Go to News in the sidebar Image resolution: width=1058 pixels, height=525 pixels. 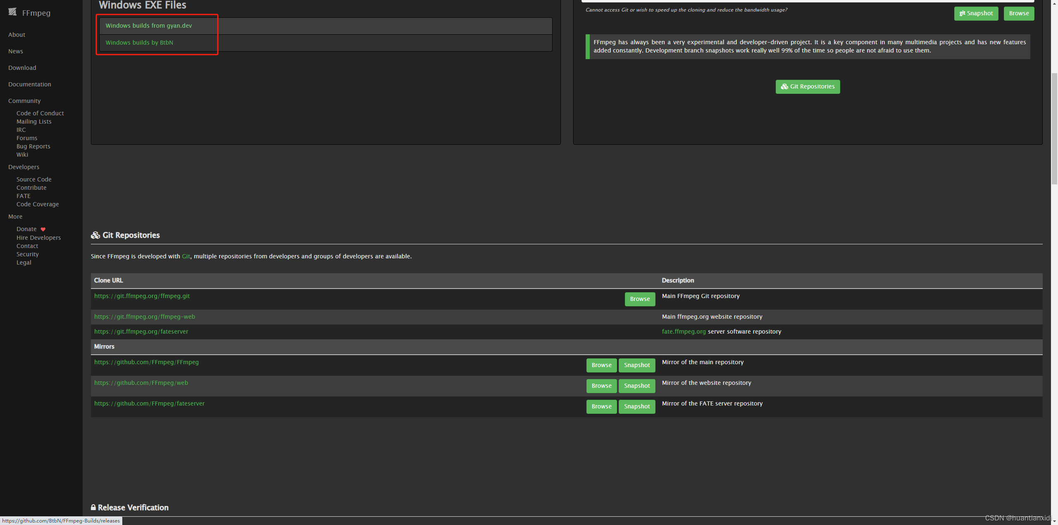click(16, 51)
